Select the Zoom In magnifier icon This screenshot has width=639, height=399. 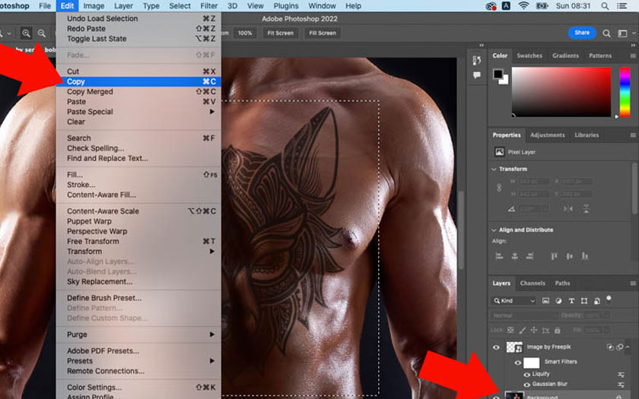tap(27, 33)
